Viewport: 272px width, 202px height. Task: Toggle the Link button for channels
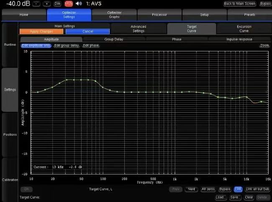pyautogui.click(x=238, y=189)
